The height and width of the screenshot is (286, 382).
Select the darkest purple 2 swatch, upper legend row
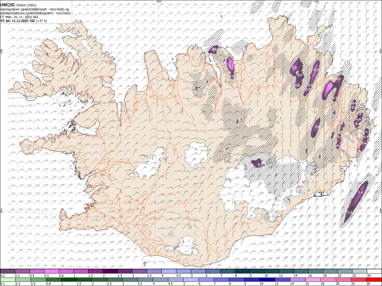(110, 271)
